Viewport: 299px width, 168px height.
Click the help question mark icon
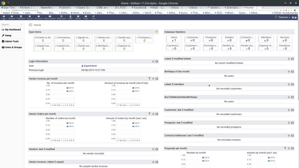coord(296,17)
